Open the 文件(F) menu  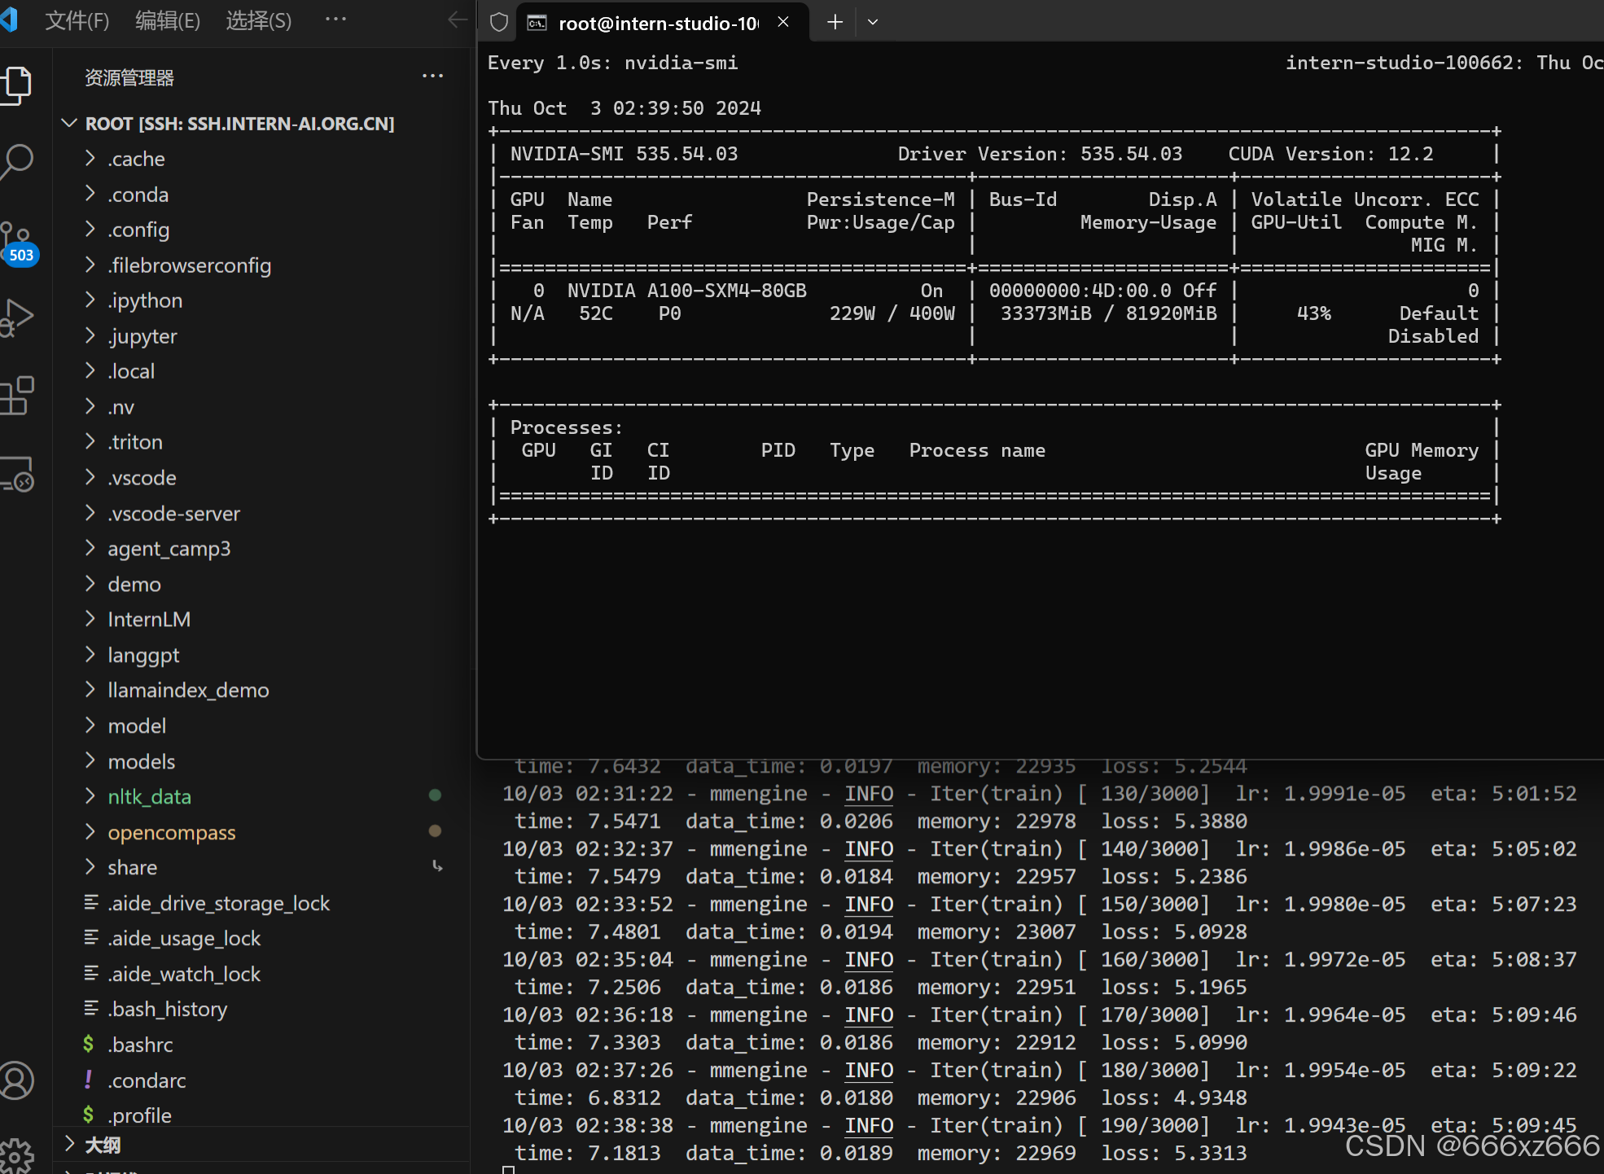click(77, 20)
